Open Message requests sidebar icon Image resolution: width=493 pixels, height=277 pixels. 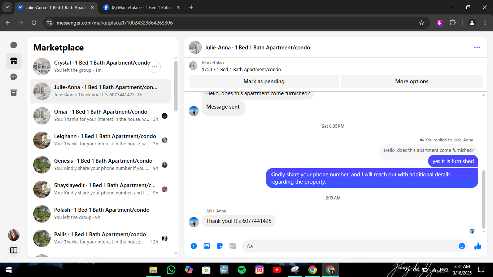[x=14, y=77]
